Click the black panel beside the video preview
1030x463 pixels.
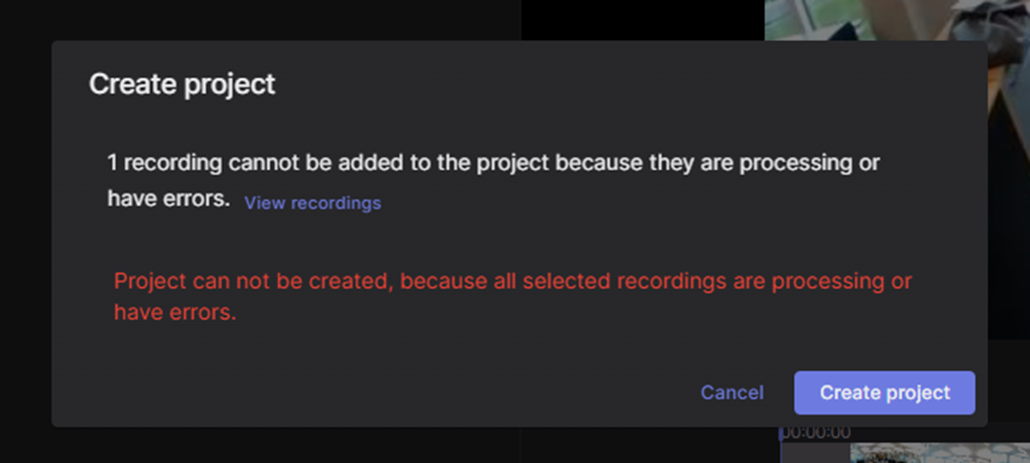point(642,20)
